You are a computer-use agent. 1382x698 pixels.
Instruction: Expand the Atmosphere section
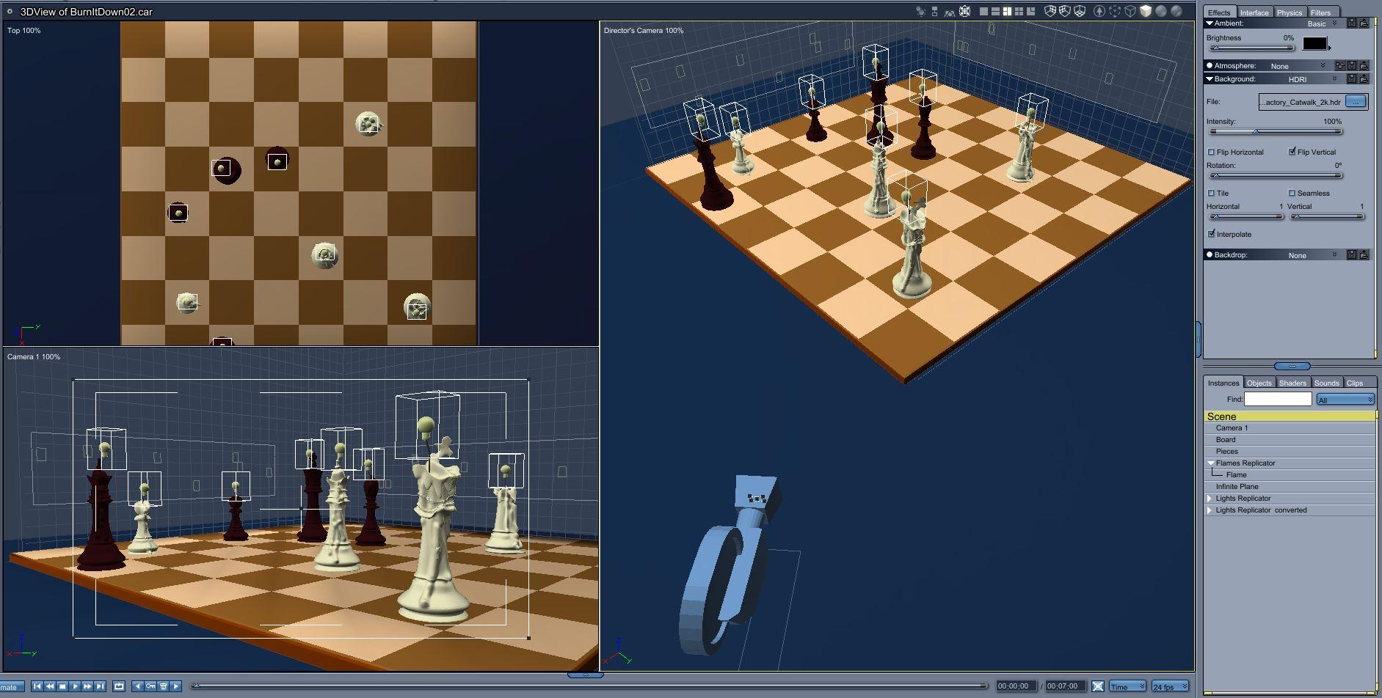click(x=1210, y=66)
